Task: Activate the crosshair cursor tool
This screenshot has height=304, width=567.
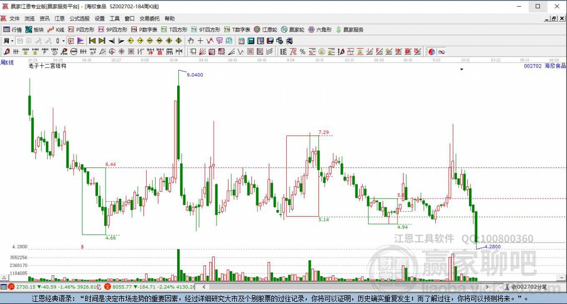Action: (x=200, y=41)
